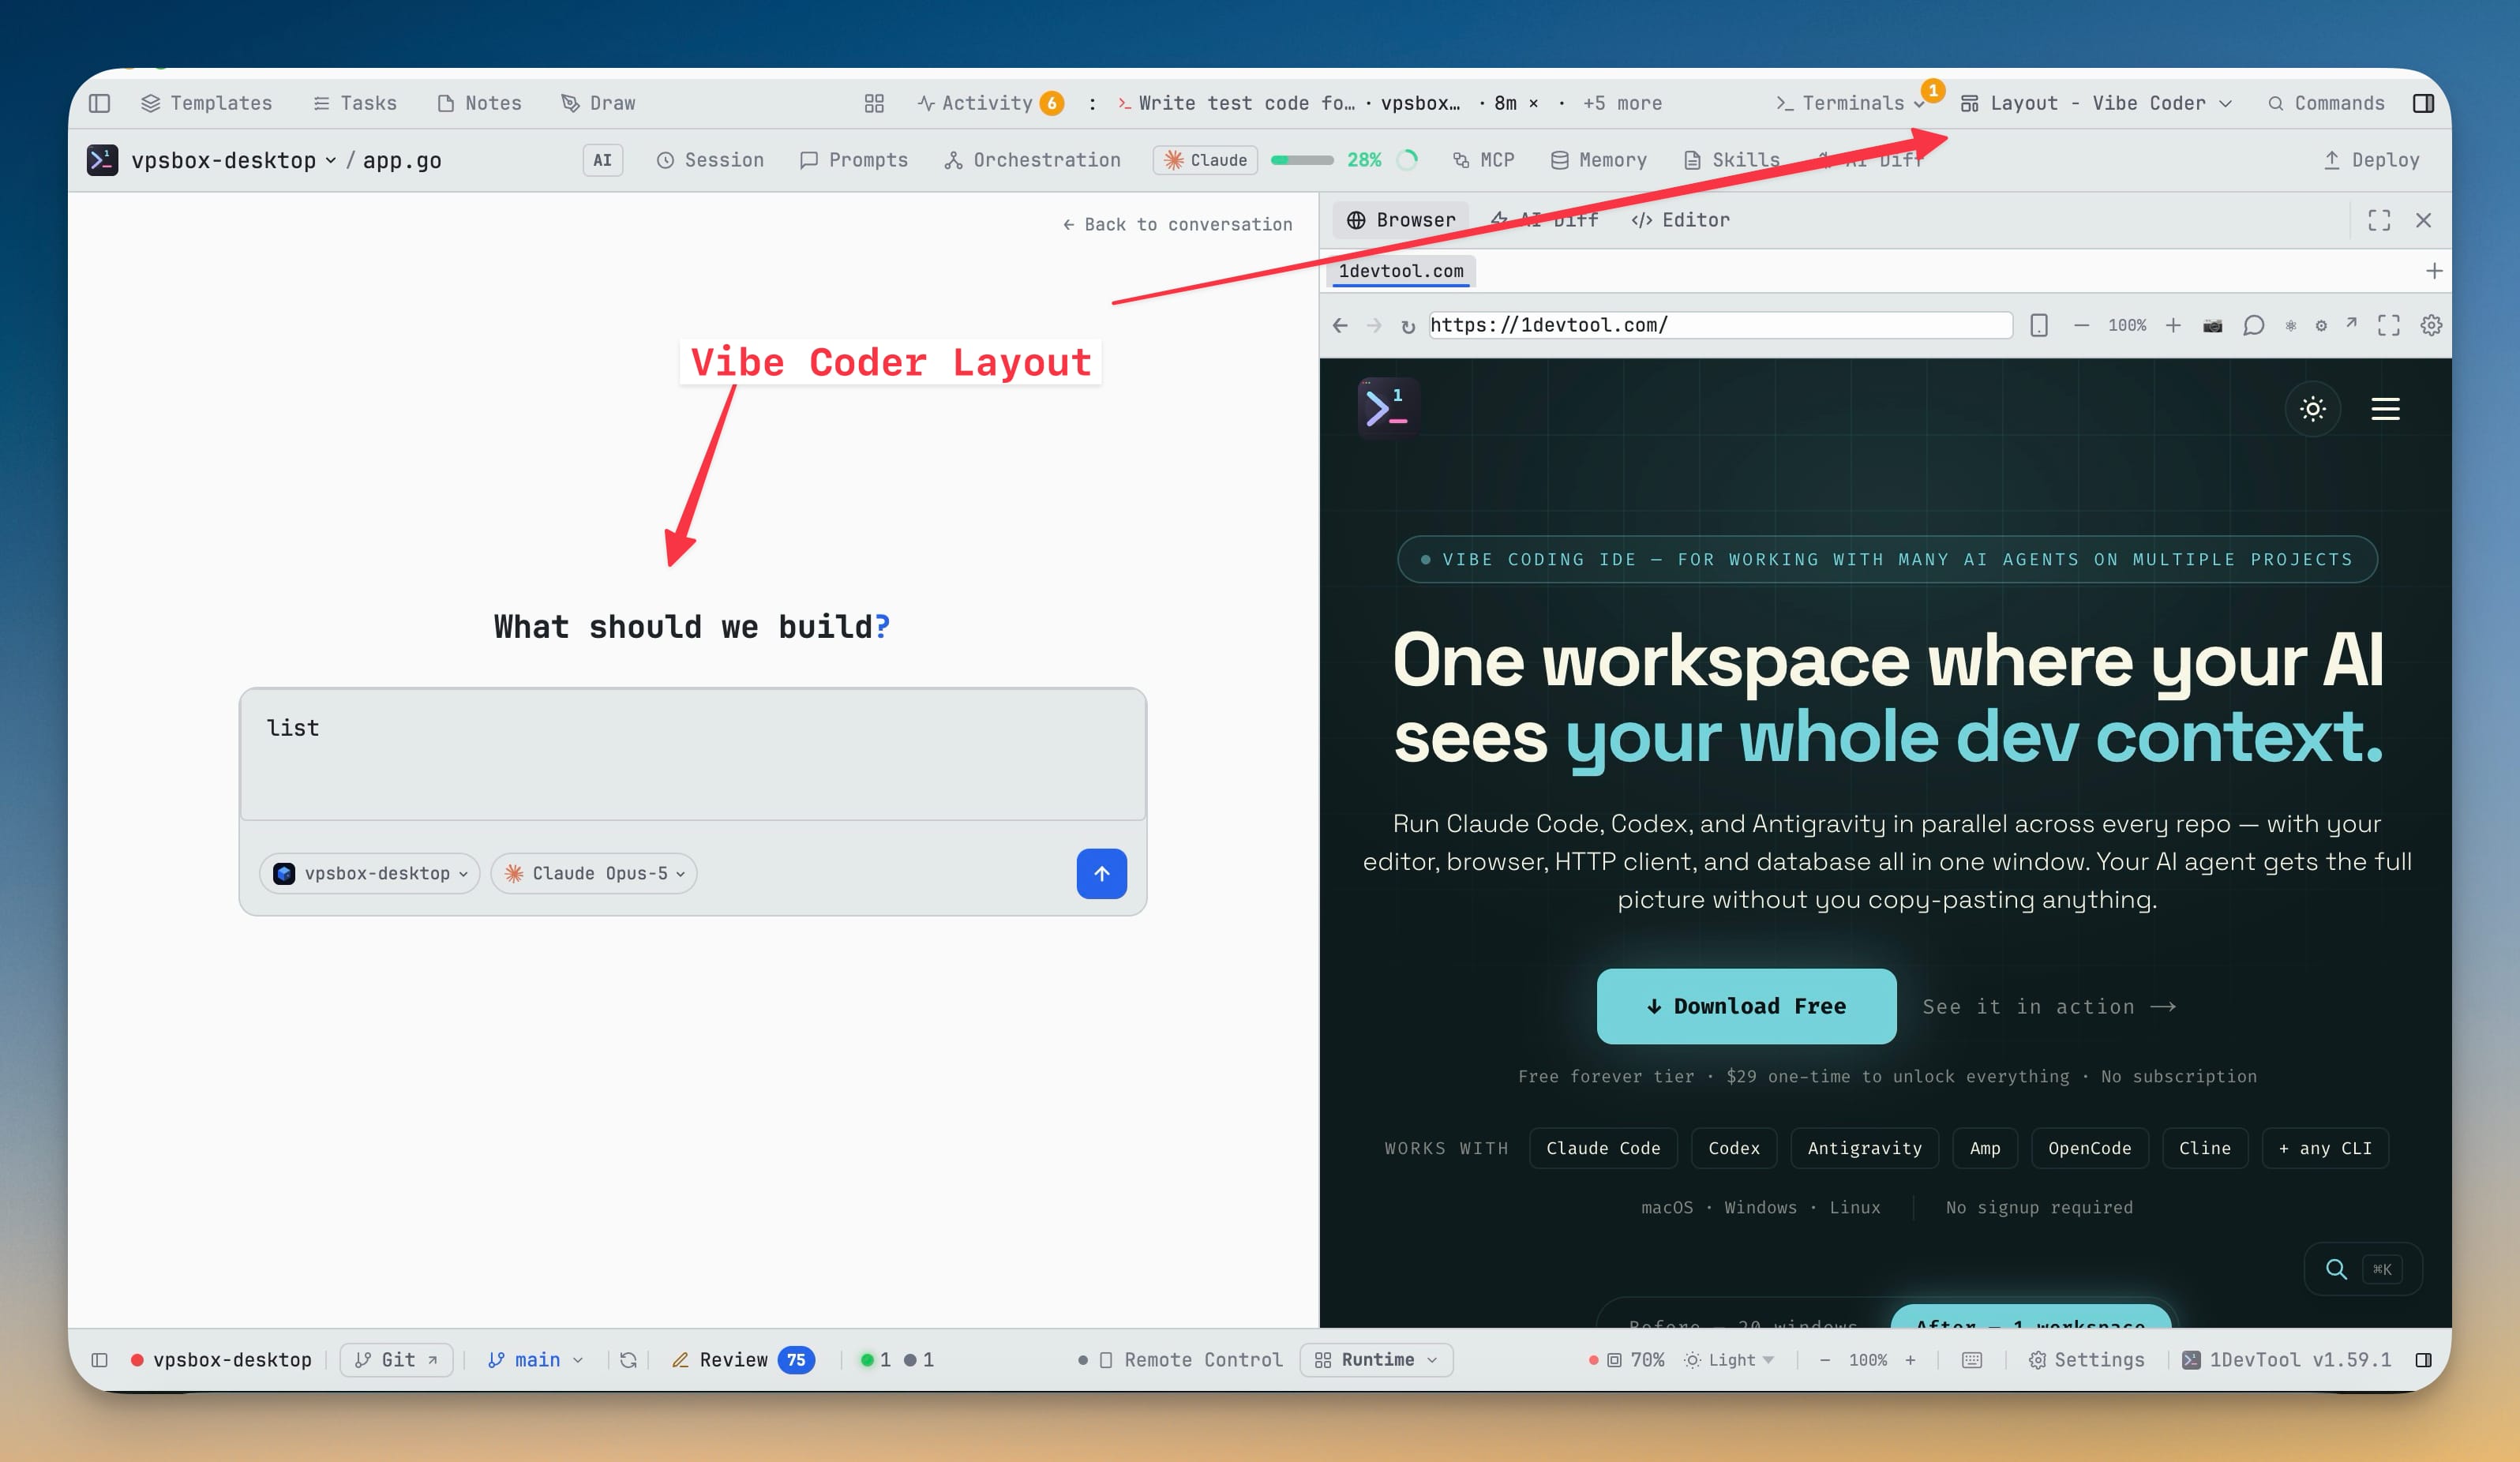Click the Deploy button
Screen dimensions: 2520x1462
tap(2371, 160)
